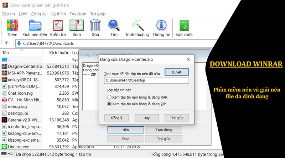Click the unikey43RC4 archive icon
Image resolution: width=285 pixels, height=158 pixels.
pyautogui.click(x=4, y=80)
